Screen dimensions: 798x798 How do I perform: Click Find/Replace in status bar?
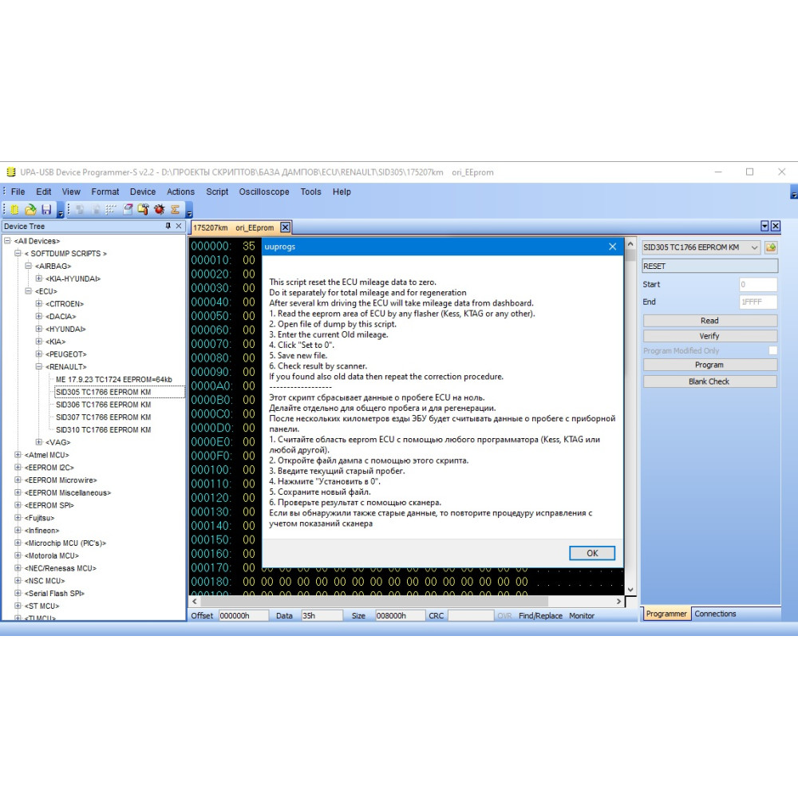540,616
